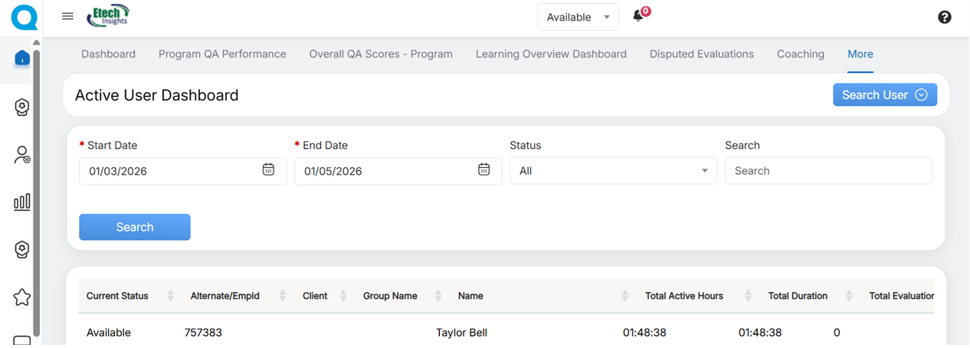Open the Status filter dropdown
This screenshot has width=970, height=348.
point(613,171)
